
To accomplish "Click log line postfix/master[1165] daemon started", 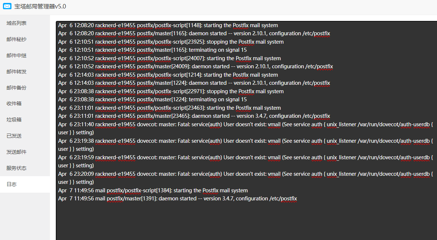I will [194, 33].
